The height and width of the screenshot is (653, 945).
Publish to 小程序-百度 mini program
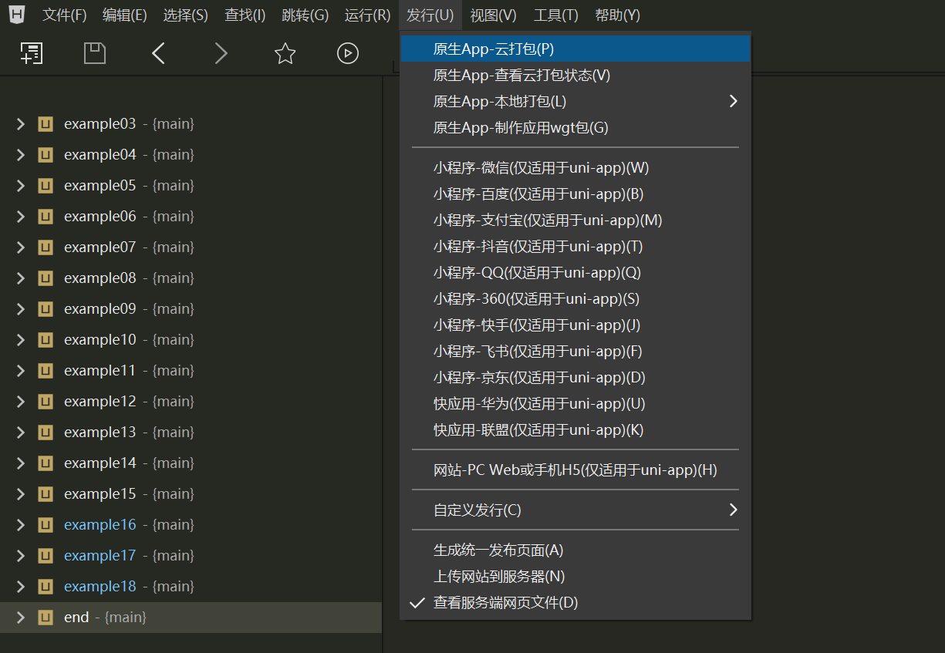(575, 194)
